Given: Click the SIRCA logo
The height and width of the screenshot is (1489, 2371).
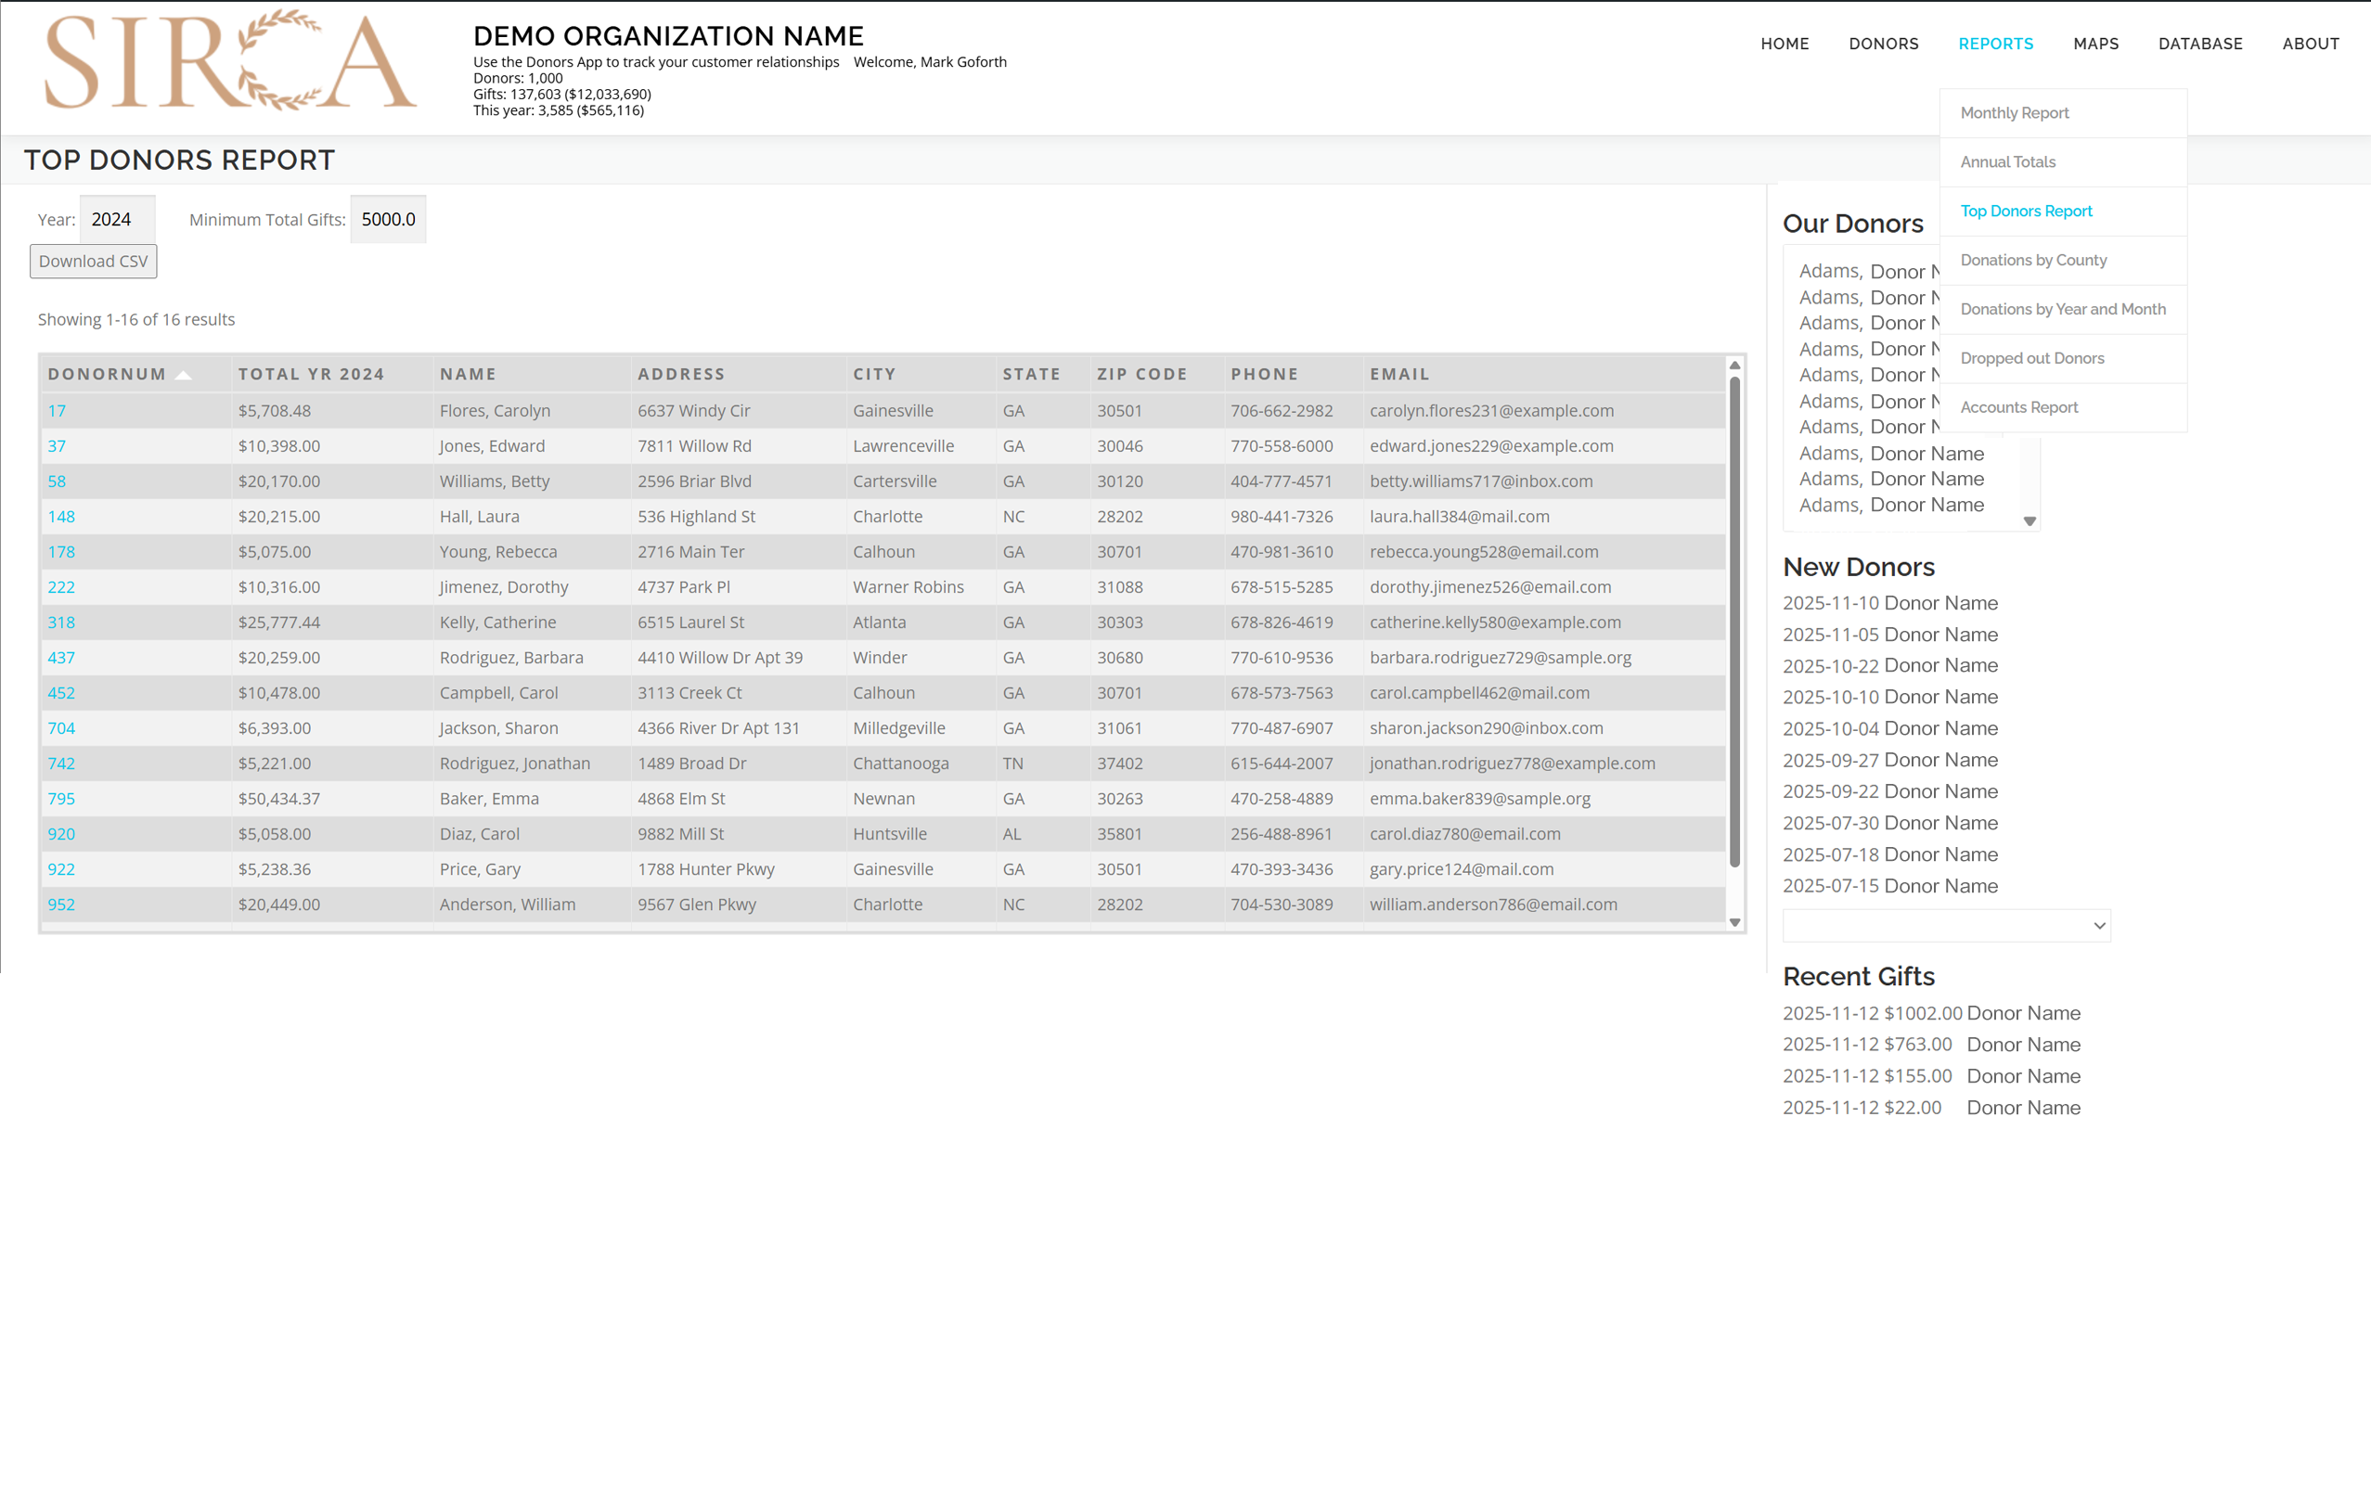Looking at the screenshot, I should (229, 61).
